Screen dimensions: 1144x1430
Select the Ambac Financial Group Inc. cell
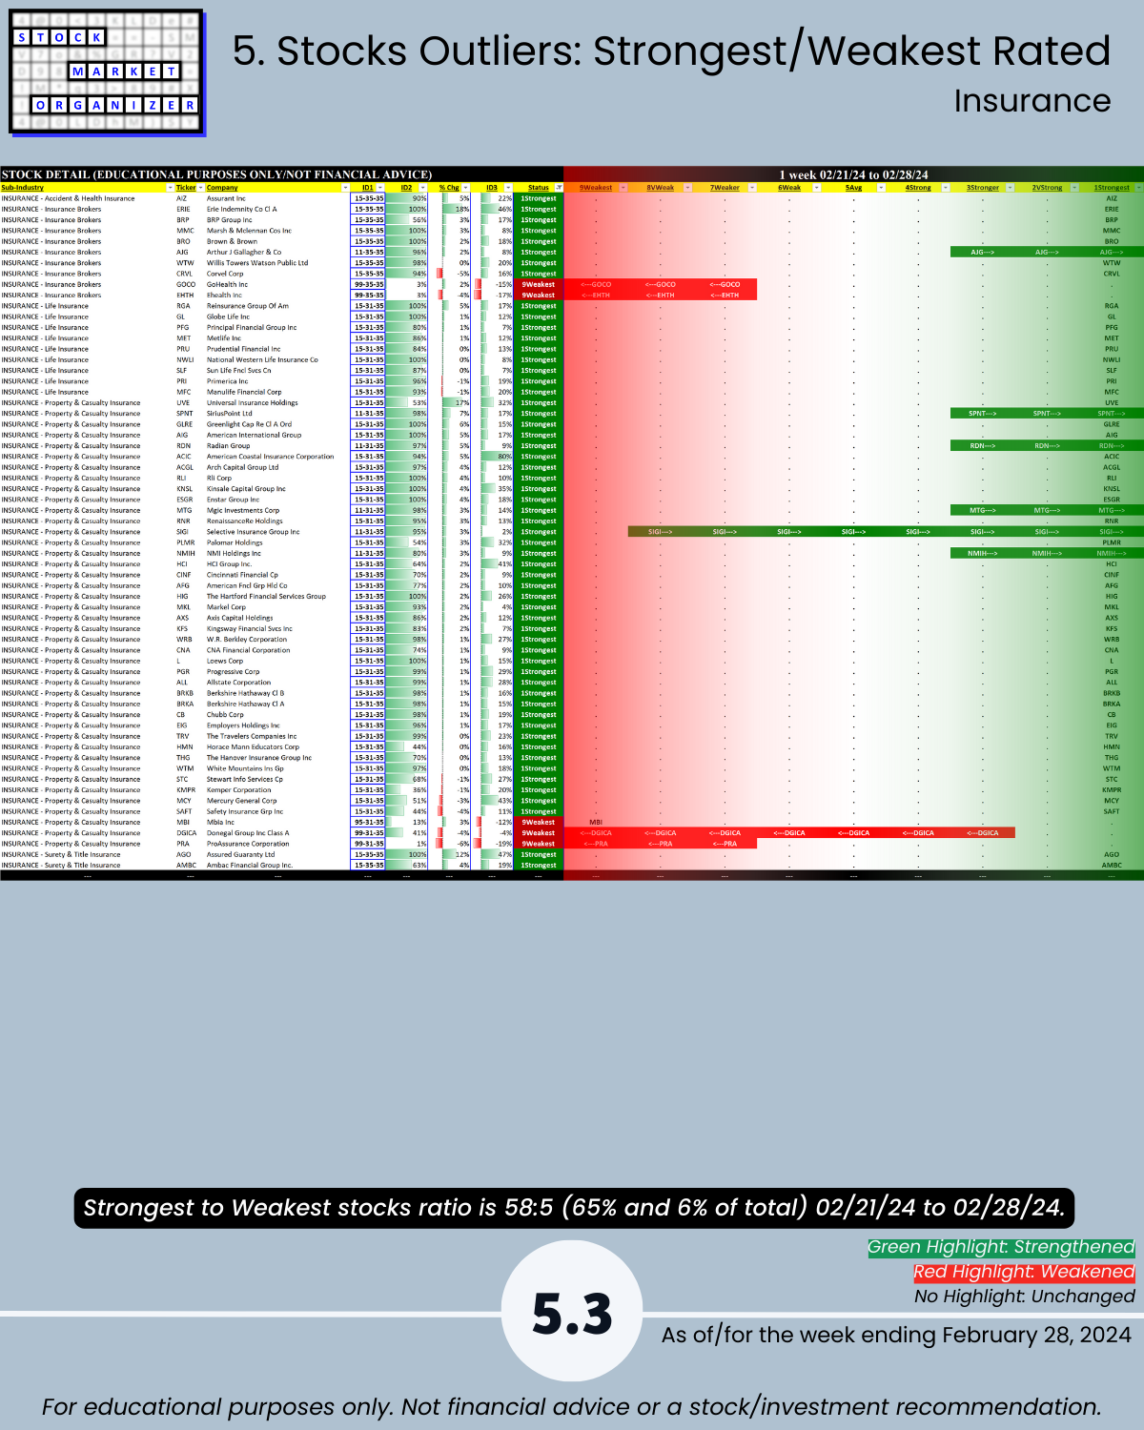(x=277, y=865)
